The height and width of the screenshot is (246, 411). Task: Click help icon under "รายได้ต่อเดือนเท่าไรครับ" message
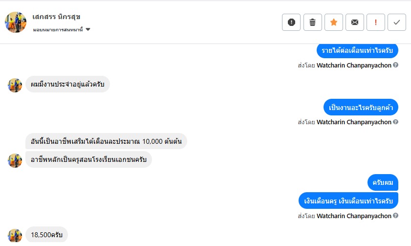coord(396,65)
